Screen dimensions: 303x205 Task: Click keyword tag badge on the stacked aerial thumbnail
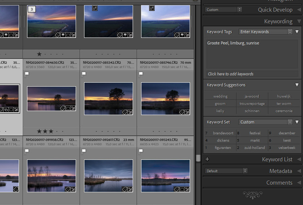57,35
